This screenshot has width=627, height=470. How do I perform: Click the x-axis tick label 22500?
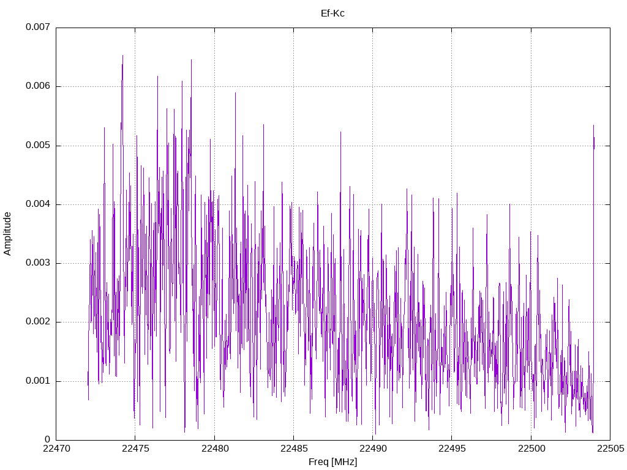click(531, 449)
